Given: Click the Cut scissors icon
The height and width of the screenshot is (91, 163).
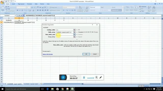Looking at the screenshot, I should click(x=6, y=7).
